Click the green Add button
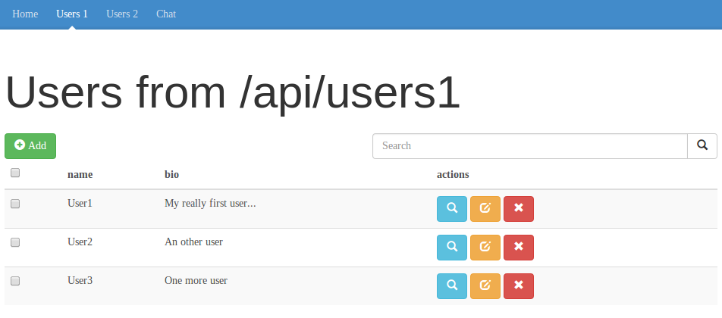The width and height of the screenshot is (722, 318). (x=30, y=146)
